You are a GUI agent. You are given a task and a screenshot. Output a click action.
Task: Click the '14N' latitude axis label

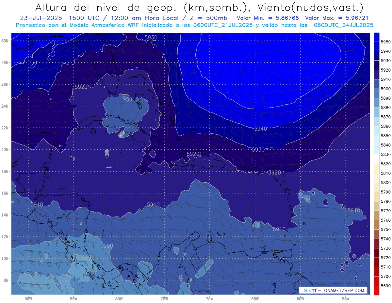point(5,215)
